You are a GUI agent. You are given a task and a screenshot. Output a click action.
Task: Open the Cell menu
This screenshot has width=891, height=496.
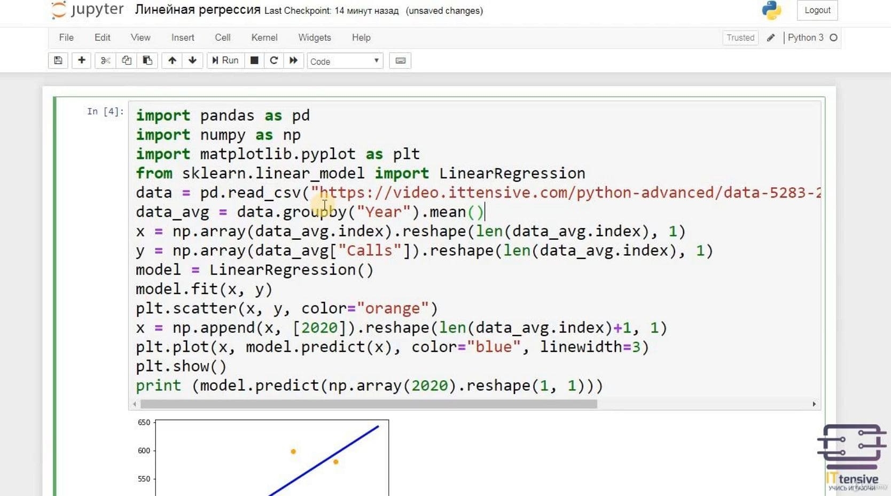click(223, 38)
